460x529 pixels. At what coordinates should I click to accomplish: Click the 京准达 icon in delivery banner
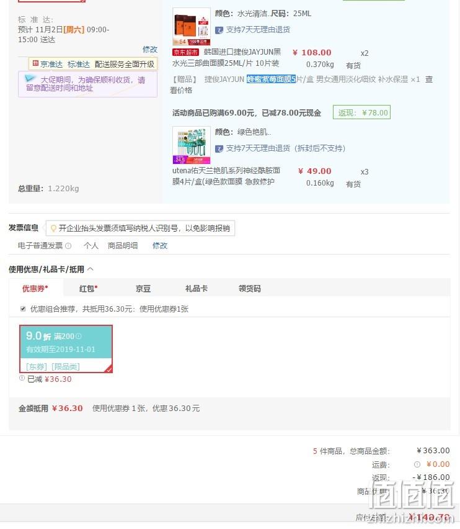[35, 63]
